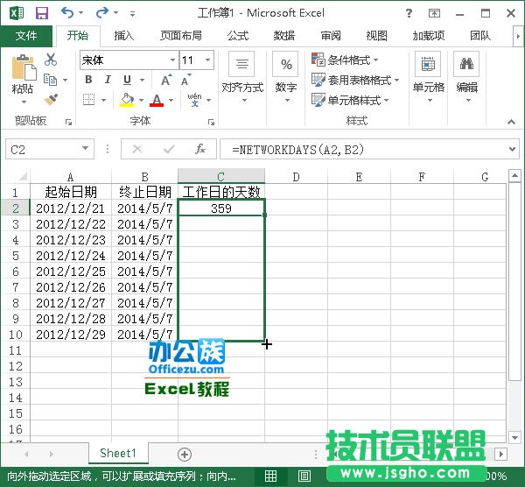Click the yellow fill color bucket
The image size is (525, 487).
coord(128,100)
